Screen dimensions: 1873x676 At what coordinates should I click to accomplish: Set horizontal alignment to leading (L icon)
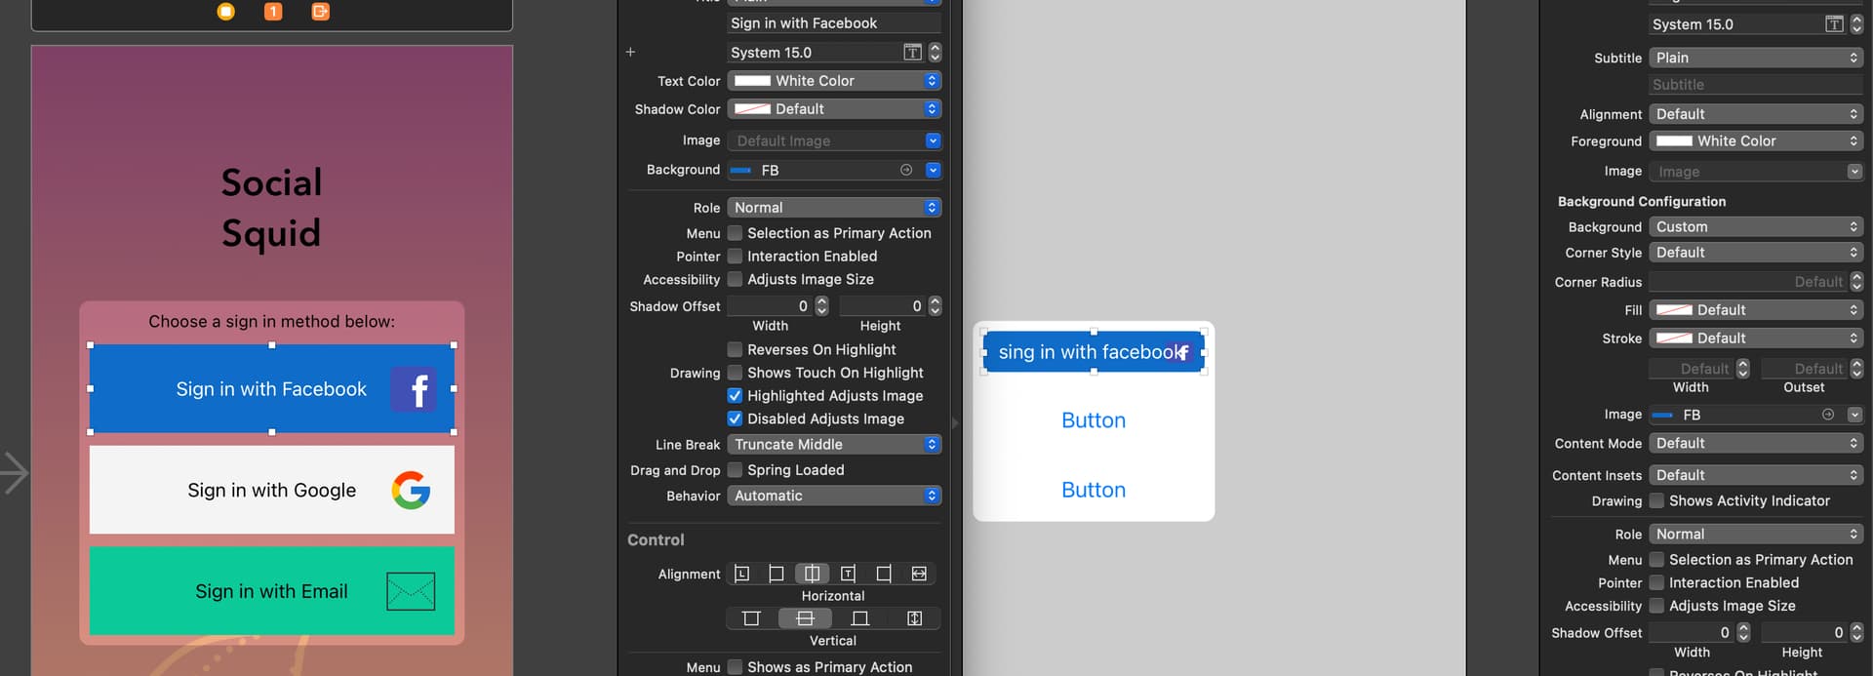click(x=742, y=574)
